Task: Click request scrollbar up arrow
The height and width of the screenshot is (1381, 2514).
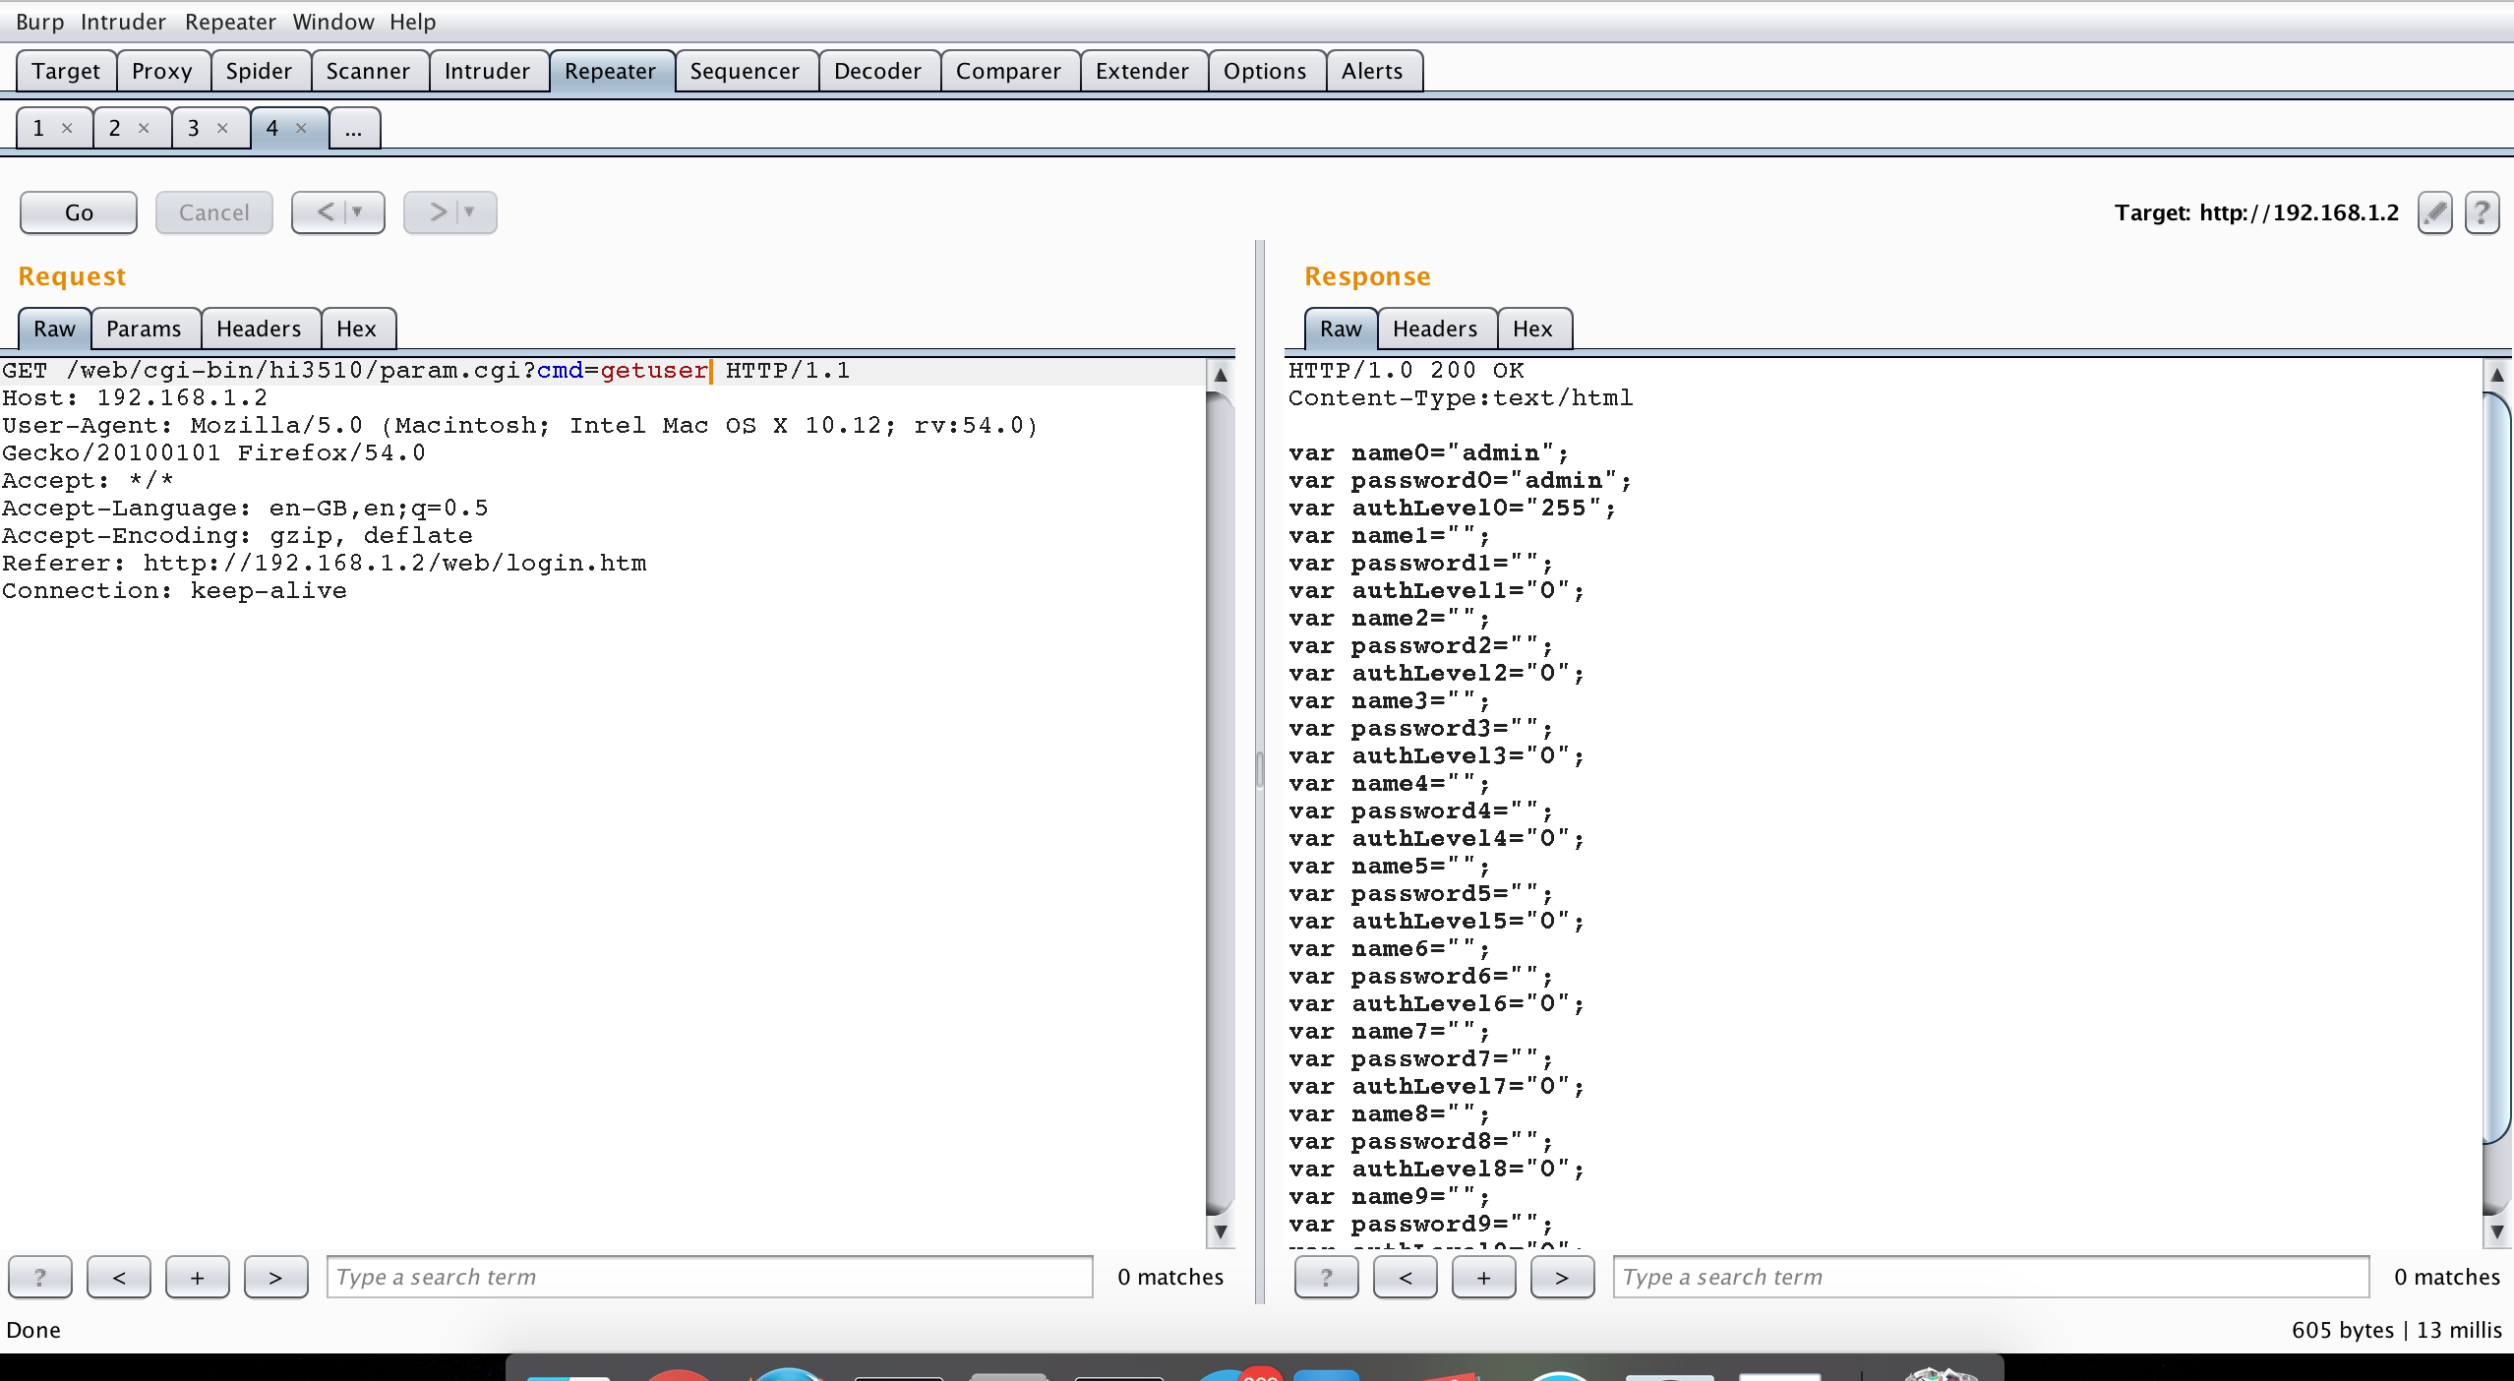Action: 1221,375
